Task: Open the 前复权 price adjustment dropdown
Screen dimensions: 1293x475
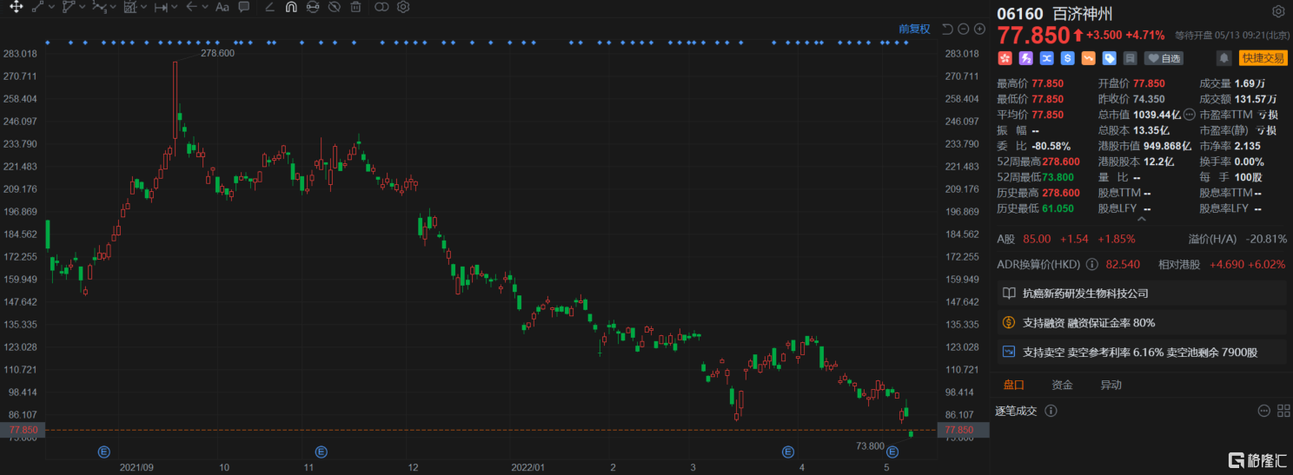Action: (x=914, y=29)
